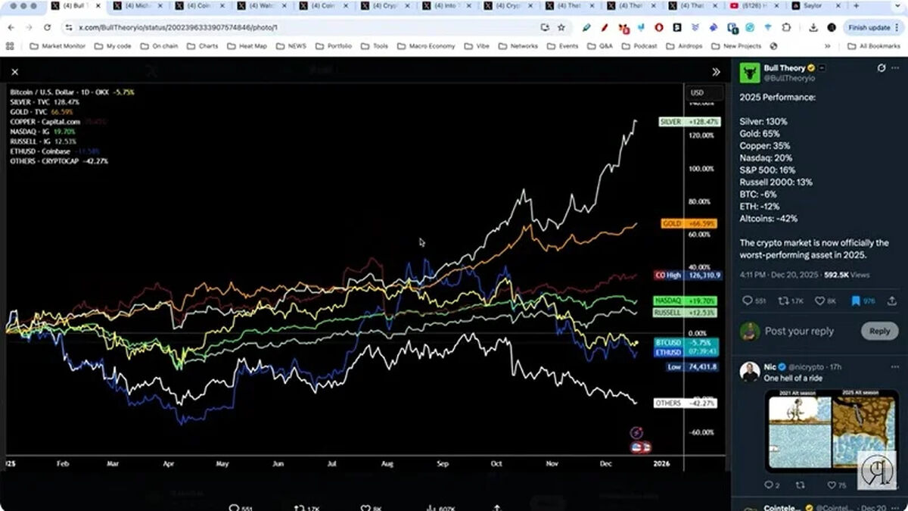This screenshot has height=511, width=908.
Task: Click the GOLD +66.59% chart label
Action: pyautogui.click(x=689, y=224)
